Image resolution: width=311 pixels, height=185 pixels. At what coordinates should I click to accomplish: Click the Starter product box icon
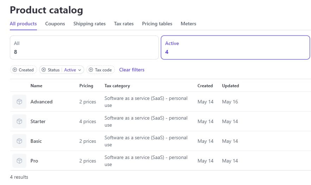(x=19, y=121)
